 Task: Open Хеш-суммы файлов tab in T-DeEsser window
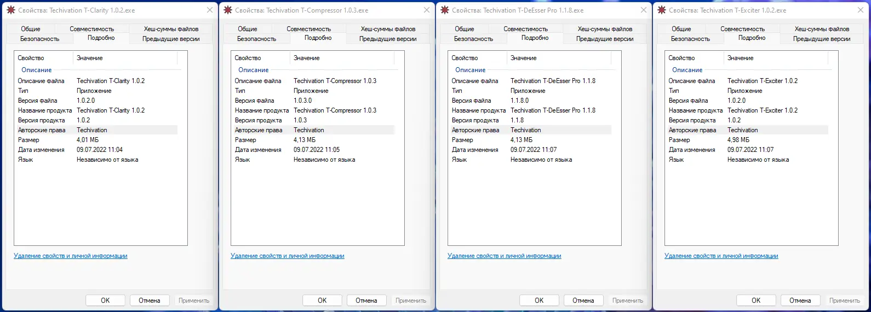(605, 29)
